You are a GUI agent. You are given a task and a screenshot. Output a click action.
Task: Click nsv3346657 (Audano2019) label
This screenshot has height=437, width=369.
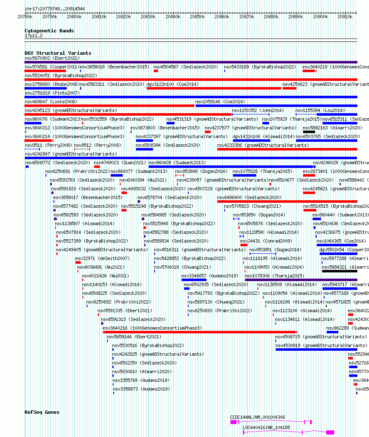(x=210, y=276)
